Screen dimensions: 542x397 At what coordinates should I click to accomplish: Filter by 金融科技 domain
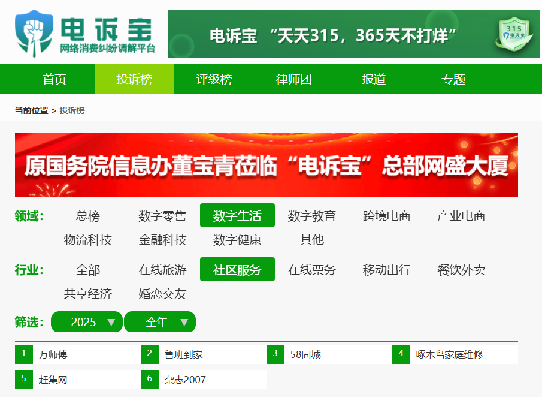point(162,240)
